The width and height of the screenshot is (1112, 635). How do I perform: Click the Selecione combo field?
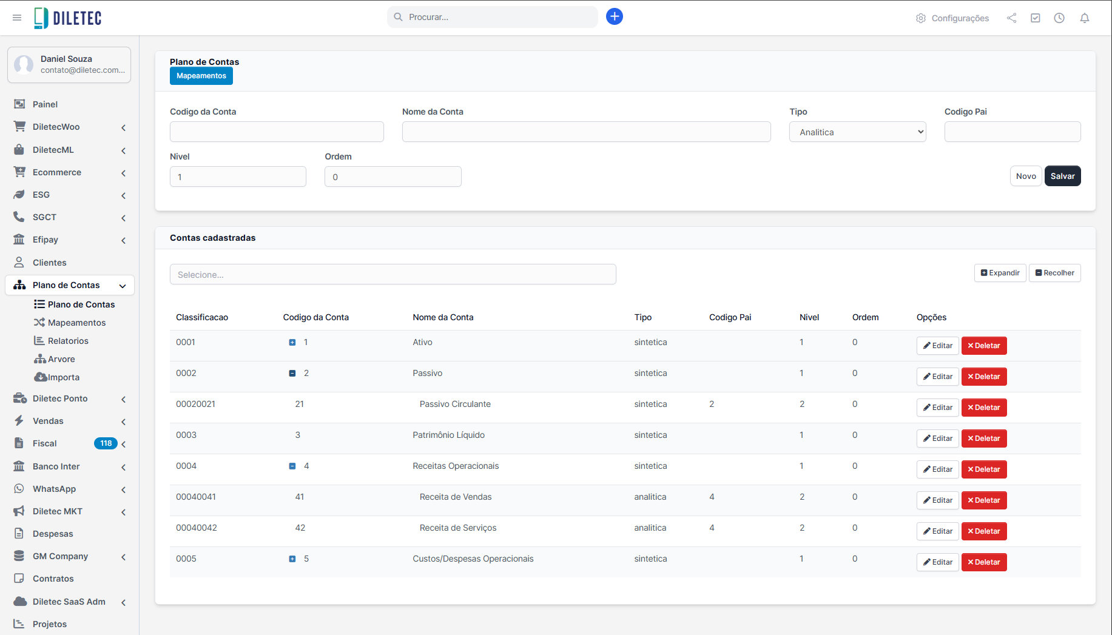[x=393, y=274]
